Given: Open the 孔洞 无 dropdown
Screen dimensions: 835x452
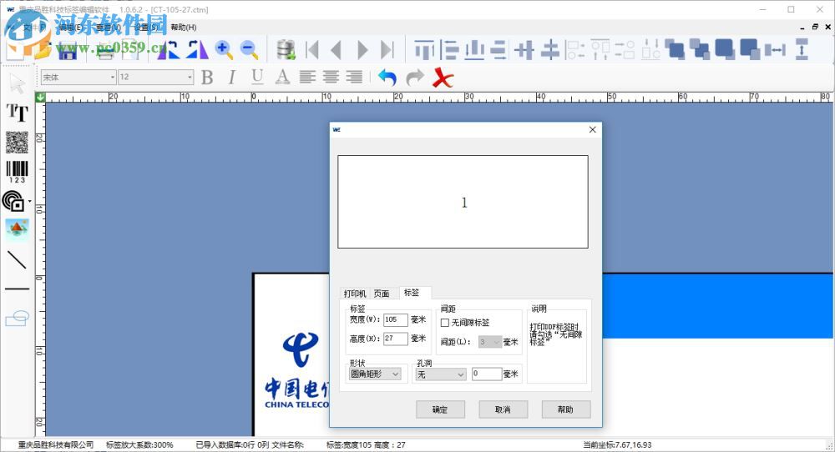Looking at the screenshot, I should pyautogui.click(x=441, y=374).
